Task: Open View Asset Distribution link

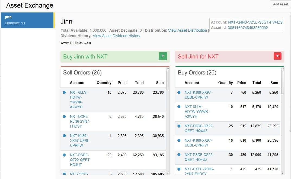Action: 187,30
